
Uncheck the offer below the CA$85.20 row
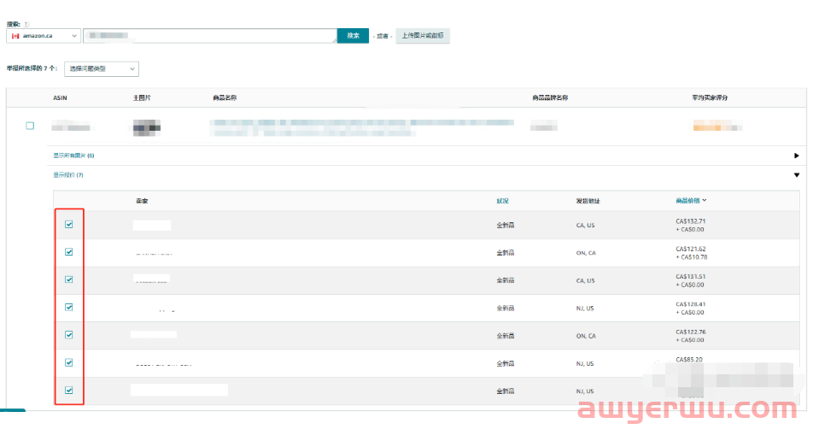tap(69, 391)
